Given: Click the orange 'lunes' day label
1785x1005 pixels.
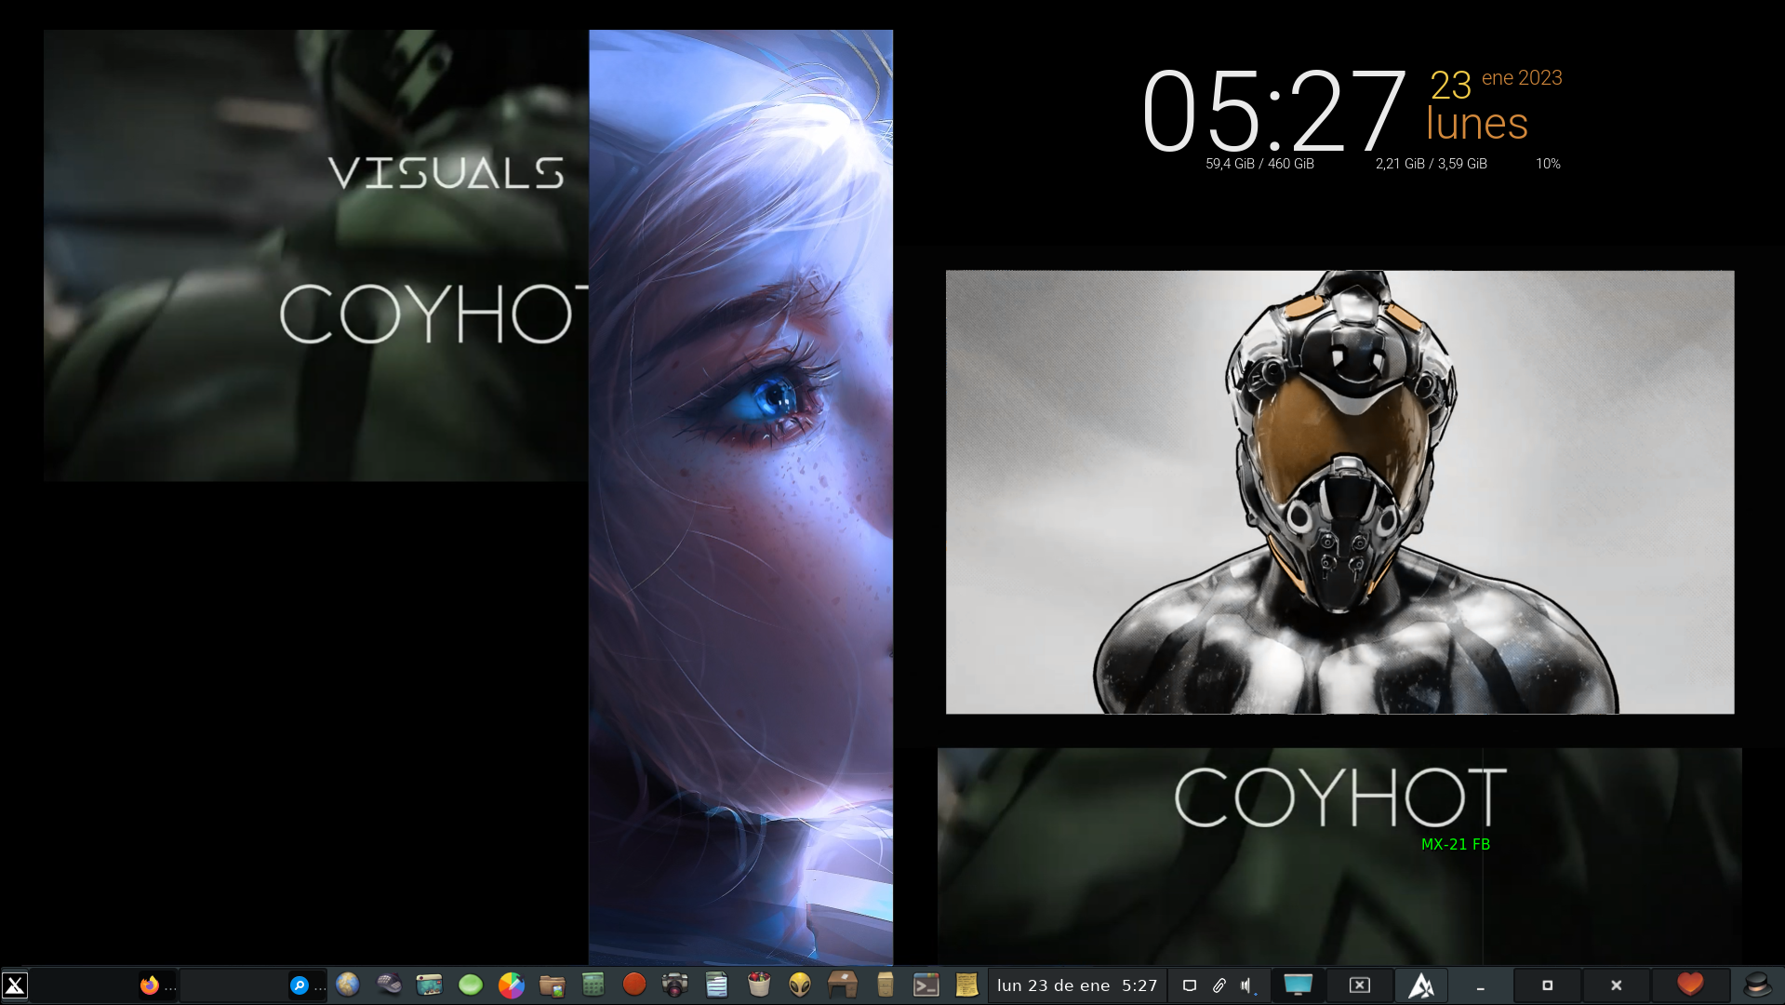Looking at the screenshot, I should click(1477, 124).
